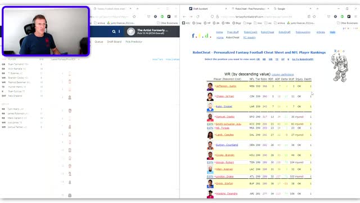
Task: Click the f.f.d. site logo
Action: pyautogui.click(x=201, y=36)
